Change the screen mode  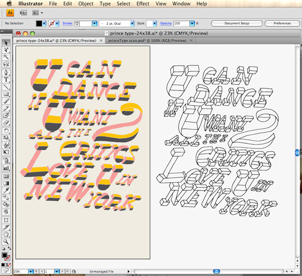coord(6,270)
